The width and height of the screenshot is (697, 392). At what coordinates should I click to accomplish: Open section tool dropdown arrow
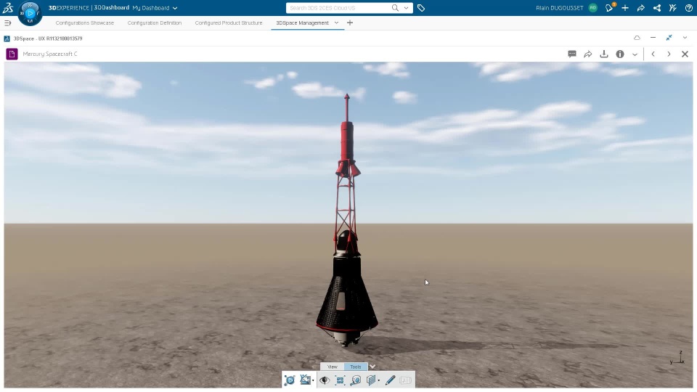[378, 380]
